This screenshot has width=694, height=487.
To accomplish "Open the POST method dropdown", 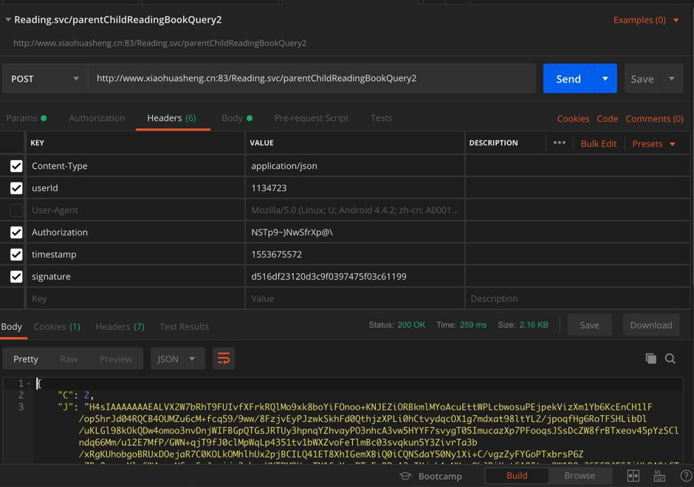I will point(45,79).
